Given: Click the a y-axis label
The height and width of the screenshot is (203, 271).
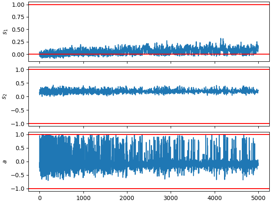Looking at the screenshot, I should 5,162.
